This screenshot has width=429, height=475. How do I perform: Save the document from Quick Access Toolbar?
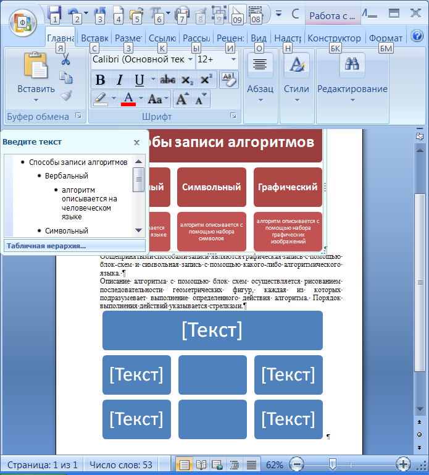pyautogui.click(x=54, y=14)
